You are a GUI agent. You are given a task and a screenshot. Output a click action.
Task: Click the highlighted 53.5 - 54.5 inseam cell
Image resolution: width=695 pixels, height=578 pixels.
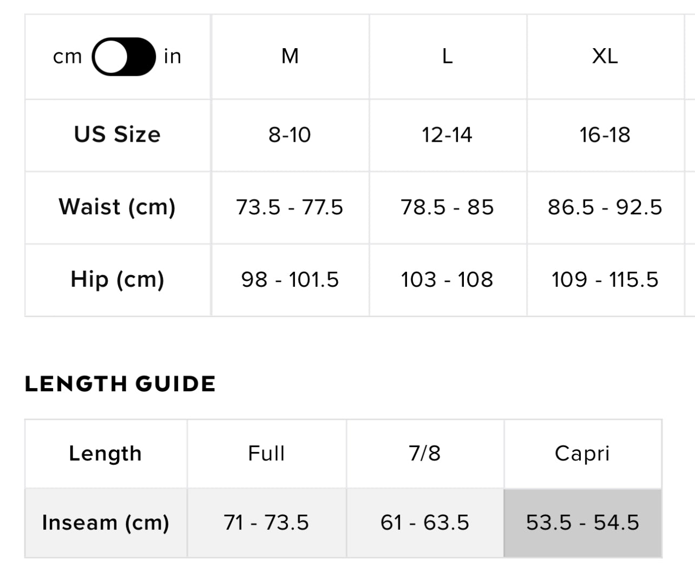coord(582,523)
